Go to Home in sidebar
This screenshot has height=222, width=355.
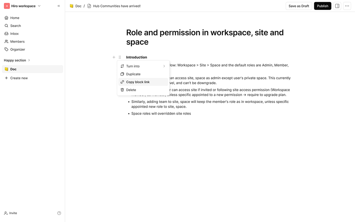32,18
